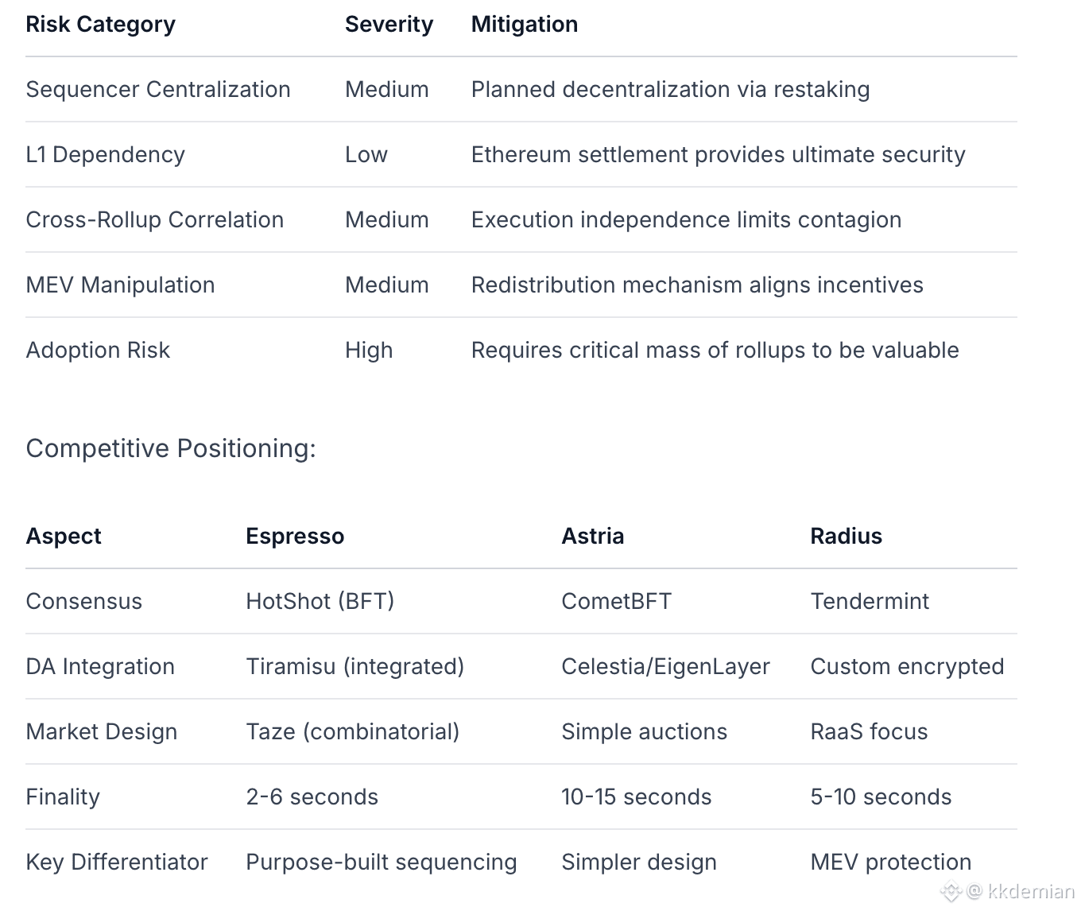Click the Severity column header
The height and width of the screenshot is (911, 1081).
(x=389, y=25)
